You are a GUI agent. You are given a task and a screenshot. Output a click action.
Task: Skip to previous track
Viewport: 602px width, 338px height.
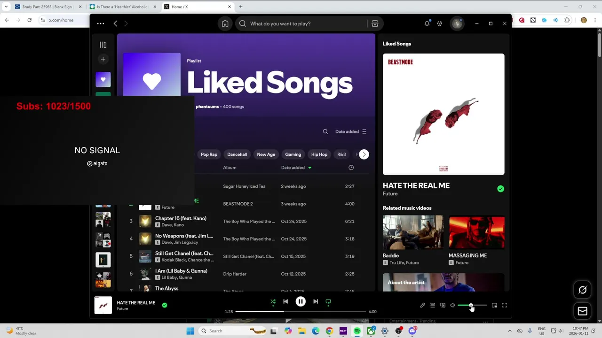point(285,302)
